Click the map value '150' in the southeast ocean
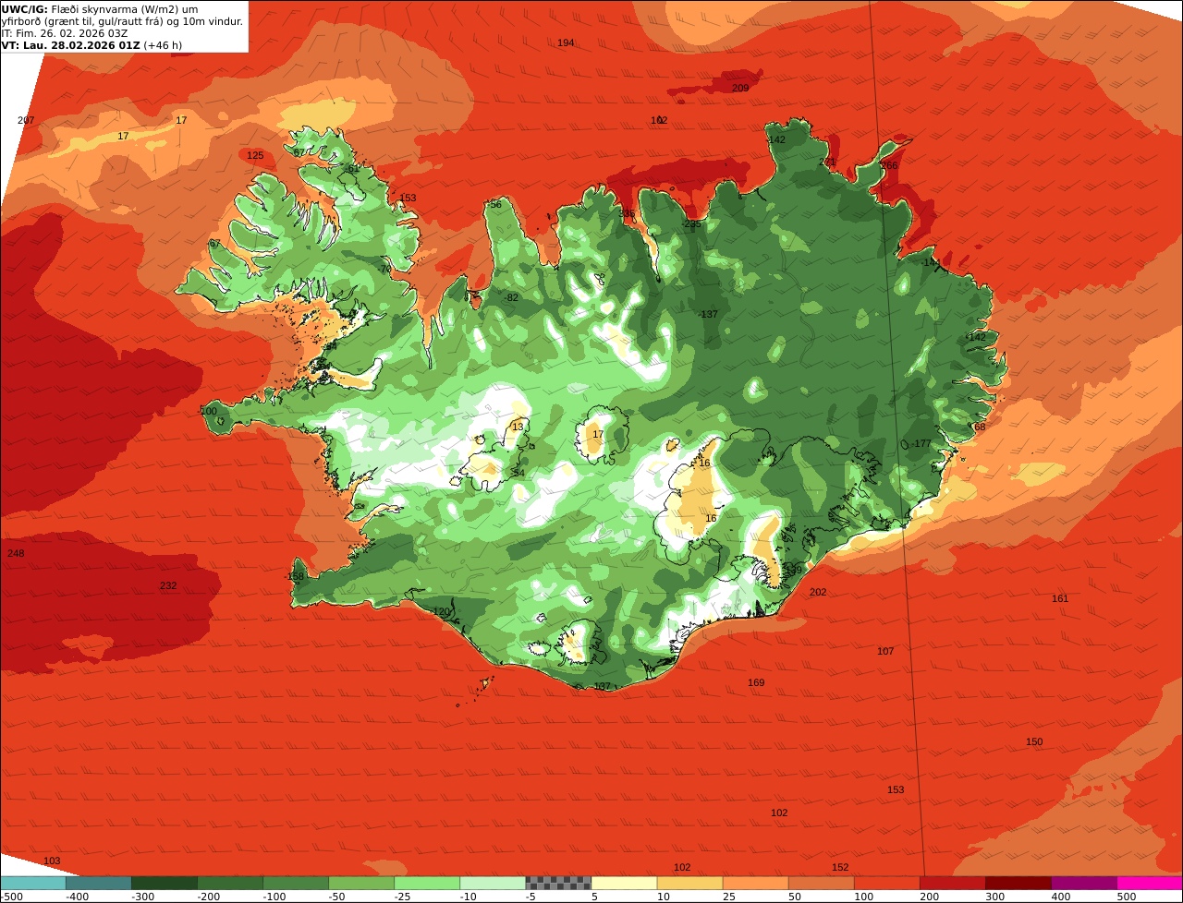Screen dimensions: 1183x903 [1034, 742]
